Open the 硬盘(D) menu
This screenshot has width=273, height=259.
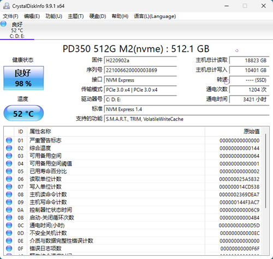[x=98, y=16]
